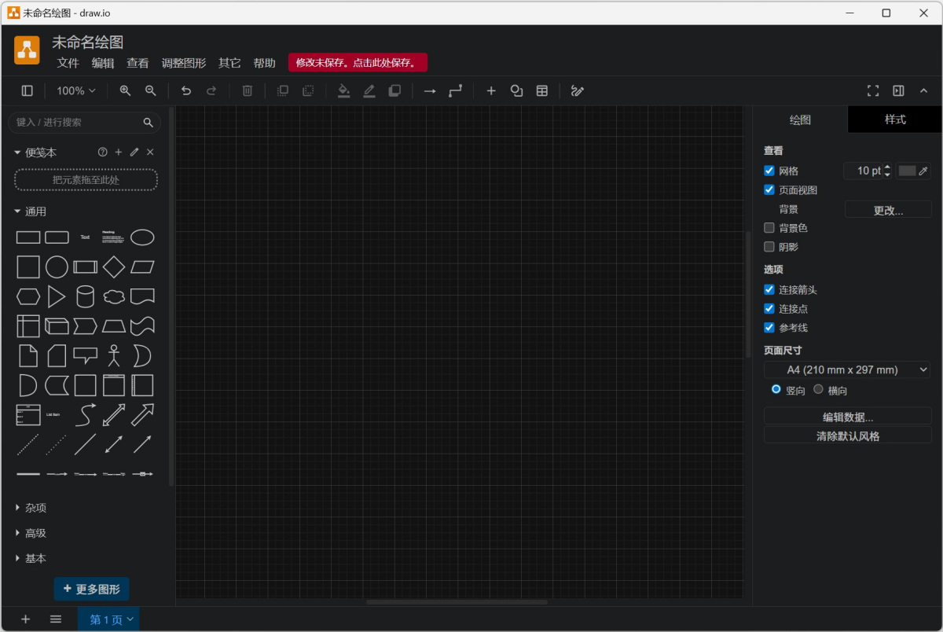This screenshot has height=632, width=943.
Task: Open the A4 page size dropdown
Action: click(846, 369)
